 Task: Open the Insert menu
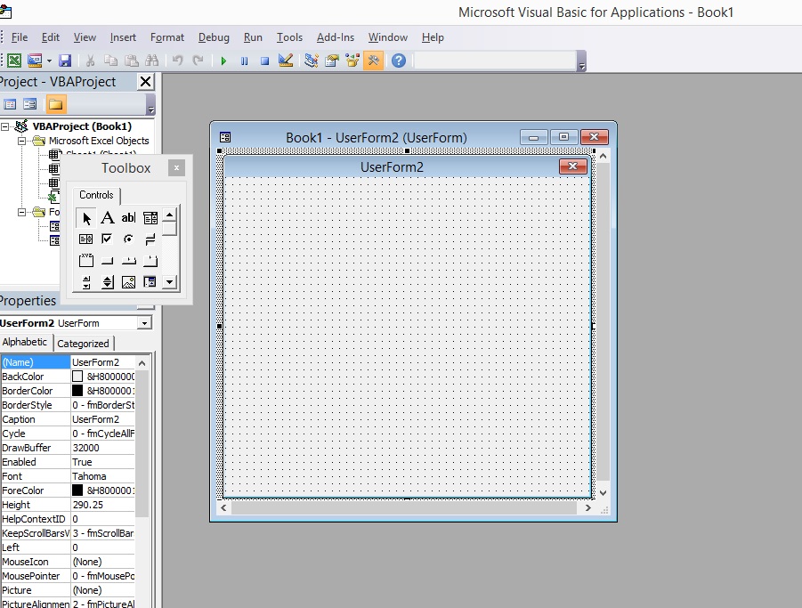pyautogui.click(x=123, y=37)
